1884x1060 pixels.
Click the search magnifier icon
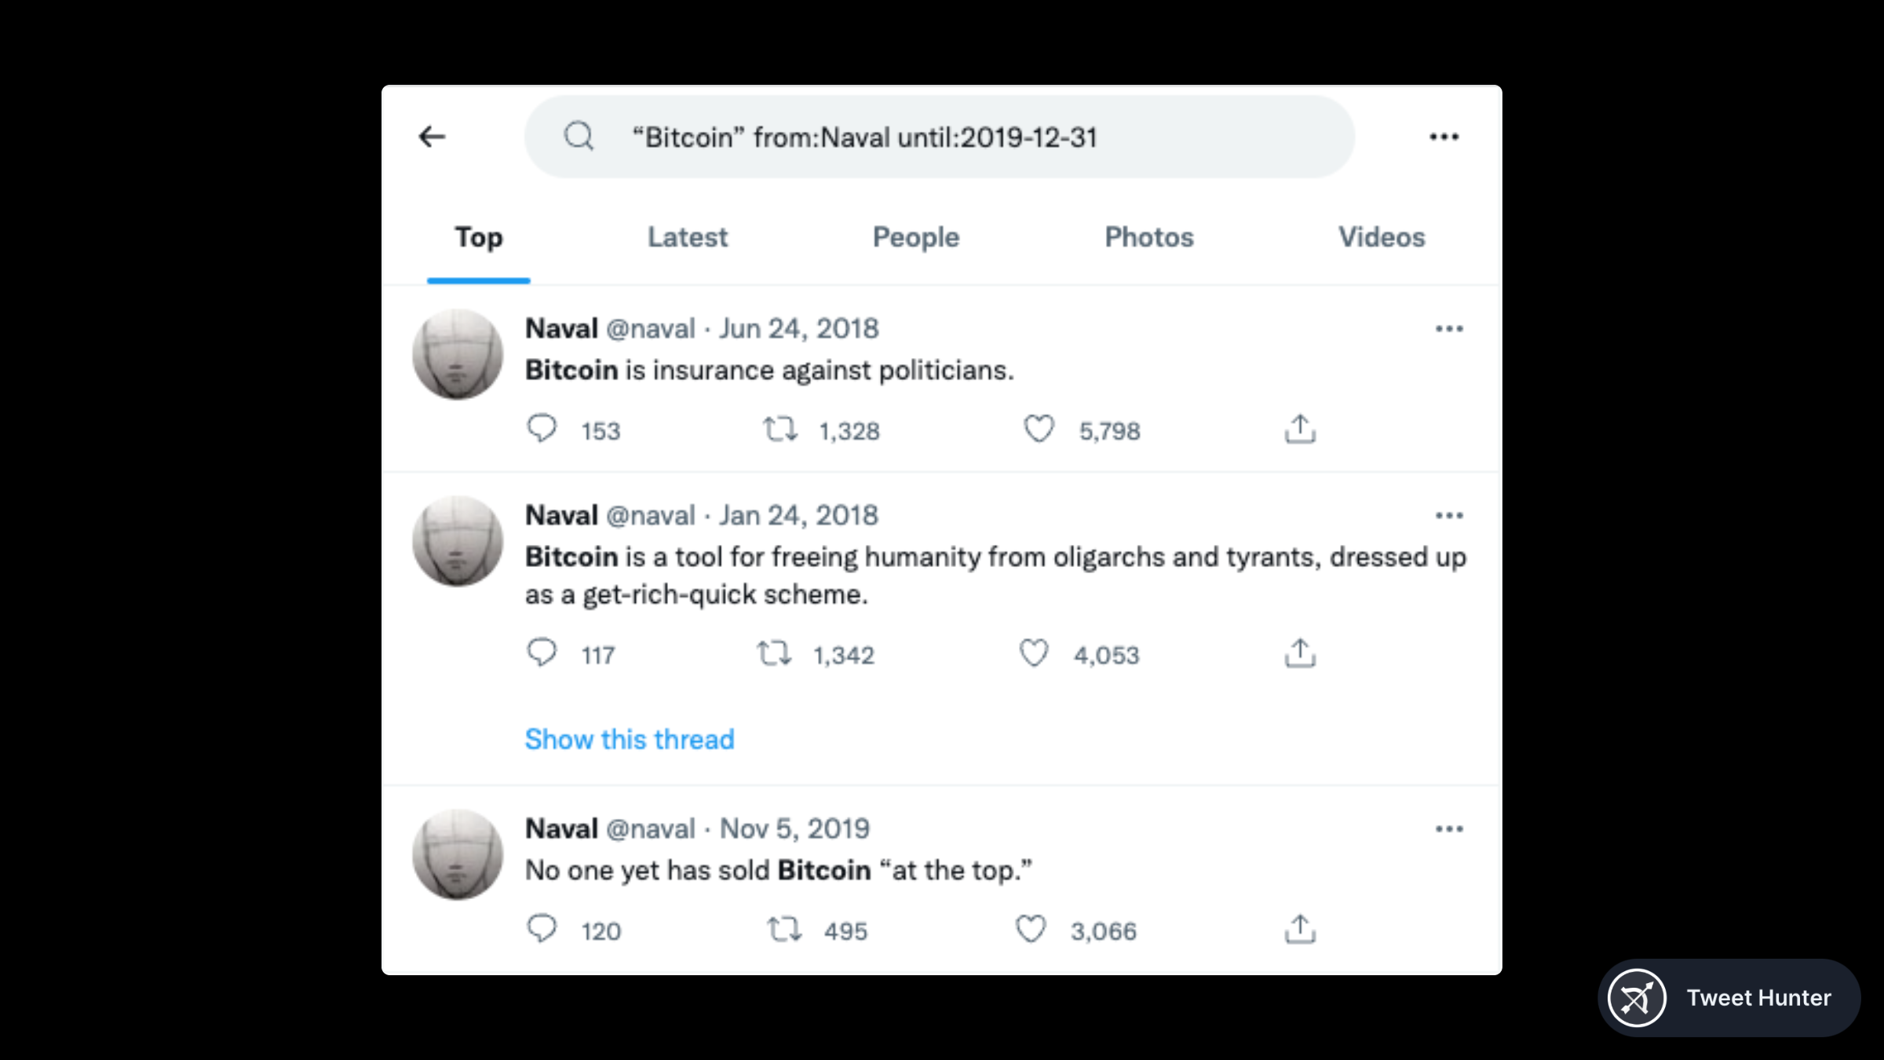click(x=579, y=137)
